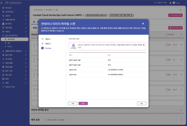This screenshot has width=187, height=126.
Task: Click 애플리케이션 카탈로그 sidebar icon
Action: click(3, 51)
